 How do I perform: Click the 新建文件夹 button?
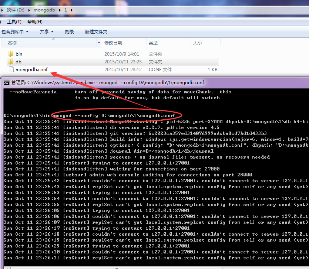(96, 32)
